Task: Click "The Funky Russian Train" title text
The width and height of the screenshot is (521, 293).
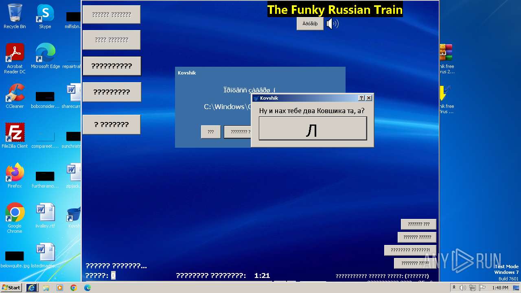Action: pyautogui.click(x=335, y=10)
